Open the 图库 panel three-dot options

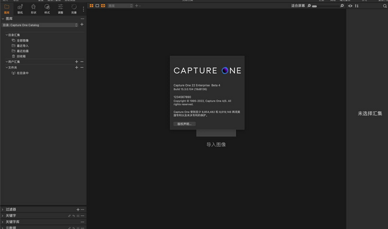(x=82, y=19)
